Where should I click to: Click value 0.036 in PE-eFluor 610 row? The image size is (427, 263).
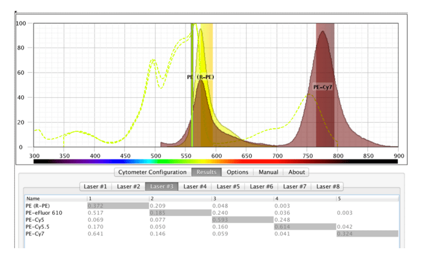click(282, 213)
